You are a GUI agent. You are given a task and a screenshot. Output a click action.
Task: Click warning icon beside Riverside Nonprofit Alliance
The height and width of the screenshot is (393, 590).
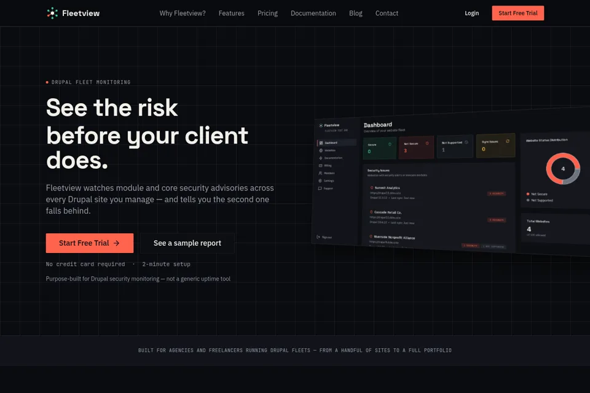pyautogui.click(x=371, y=236)
